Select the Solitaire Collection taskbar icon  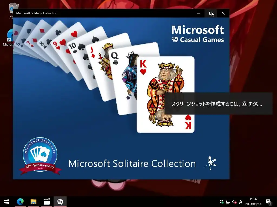point(60,202)
